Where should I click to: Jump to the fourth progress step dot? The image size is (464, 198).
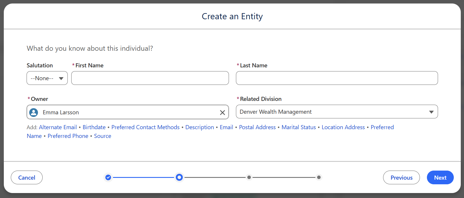point(319,177)
